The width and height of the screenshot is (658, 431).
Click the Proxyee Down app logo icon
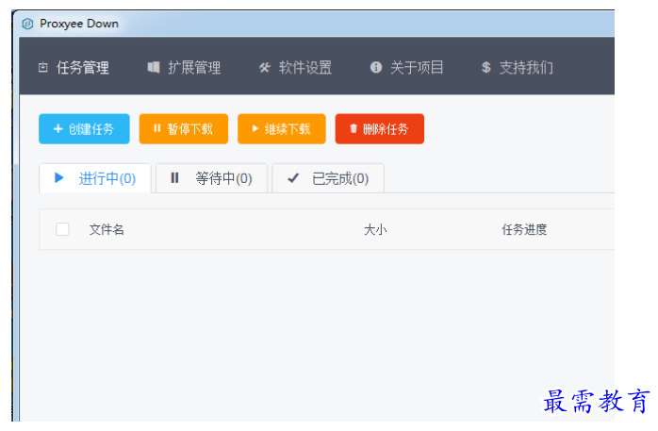(27, 24)
